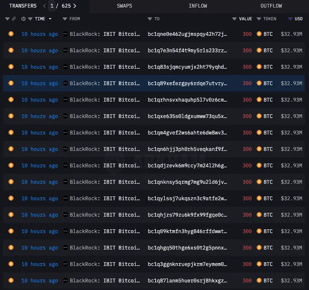This screenshot has height=290, width=309.
Task: Open the FROM column filter
Action: point(65,19)
